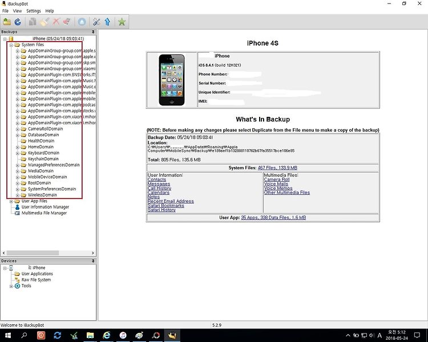This screenshot has height=342, width=428.
Task: Open the taskbar notification center icon
Action: (417, 335)
